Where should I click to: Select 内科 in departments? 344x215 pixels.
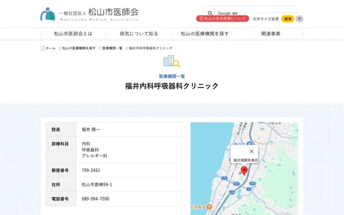click(x=86, y=144)
